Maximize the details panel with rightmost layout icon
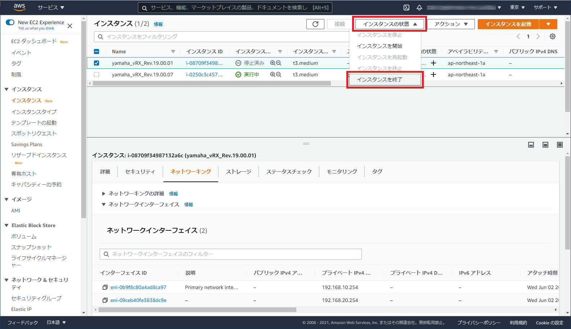 (x=560, y=145)
